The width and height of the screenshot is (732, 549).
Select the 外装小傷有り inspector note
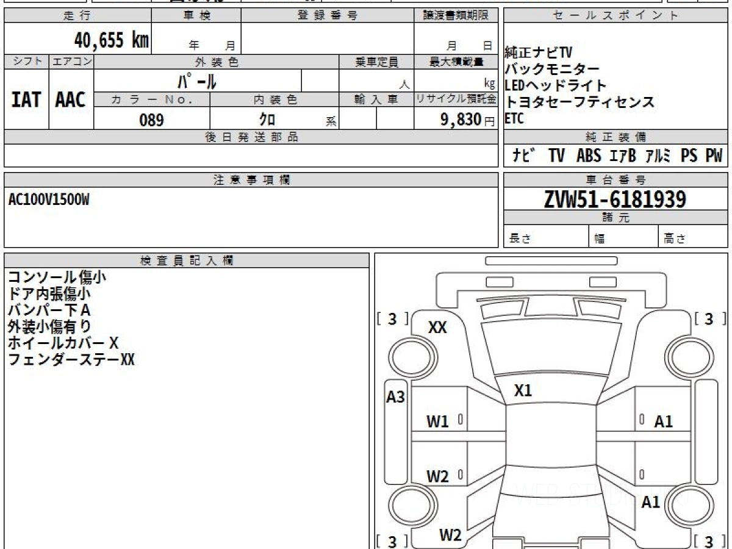click(x=49, y=327)
